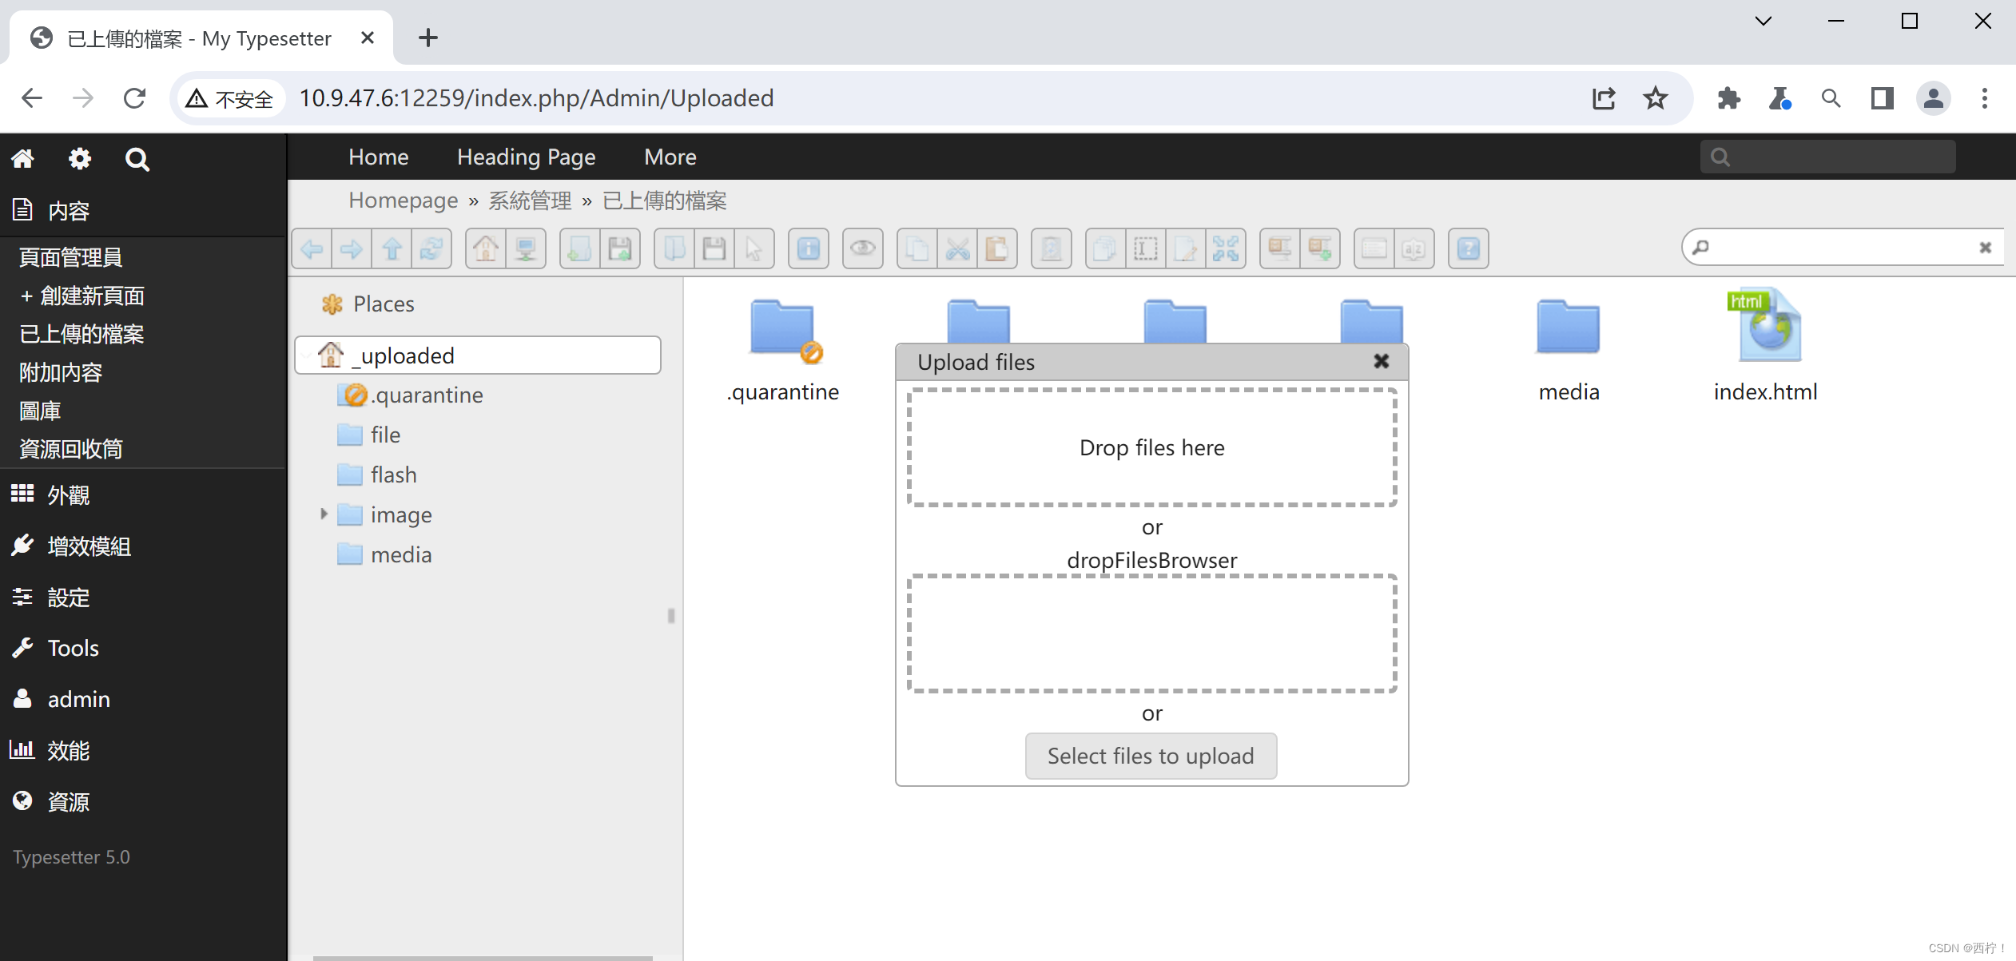The width and height of the screenshot is (2016, 961).
Task: Expand the image folder in the tree
Action: 324,514
